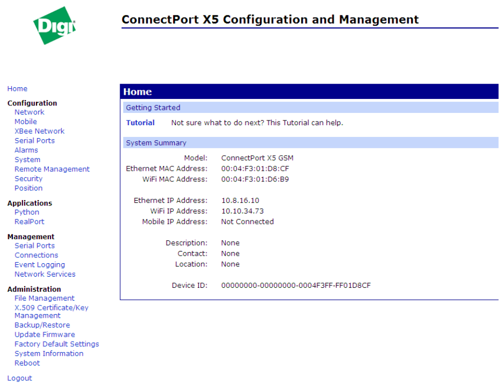Click the Getting Started section header
The width and height of the screenshot is (499, 389).
[311, 108]
